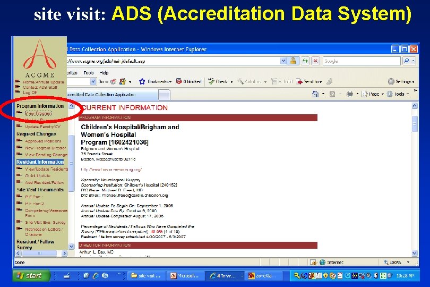The height and width of the screenshot is (287, 430).
Task: Click the Internet zone globe in status bar
Action: pyautogui.click(x=323, y=262)
